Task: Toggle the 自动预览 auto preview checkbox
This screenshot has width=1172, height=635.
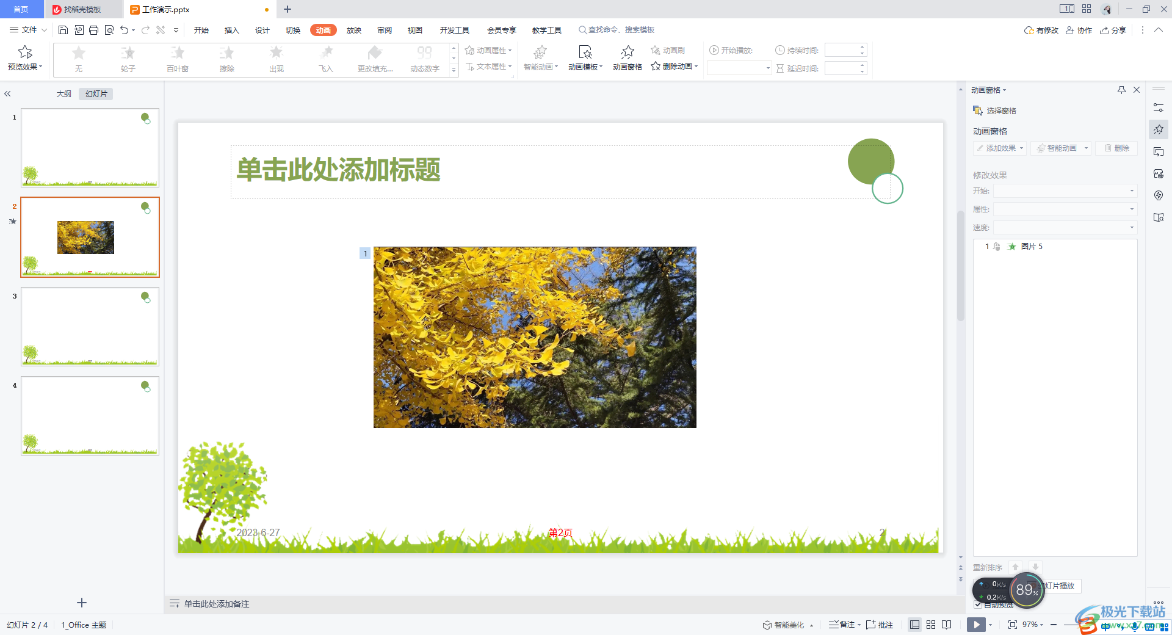Action: (x=978, y=604)
